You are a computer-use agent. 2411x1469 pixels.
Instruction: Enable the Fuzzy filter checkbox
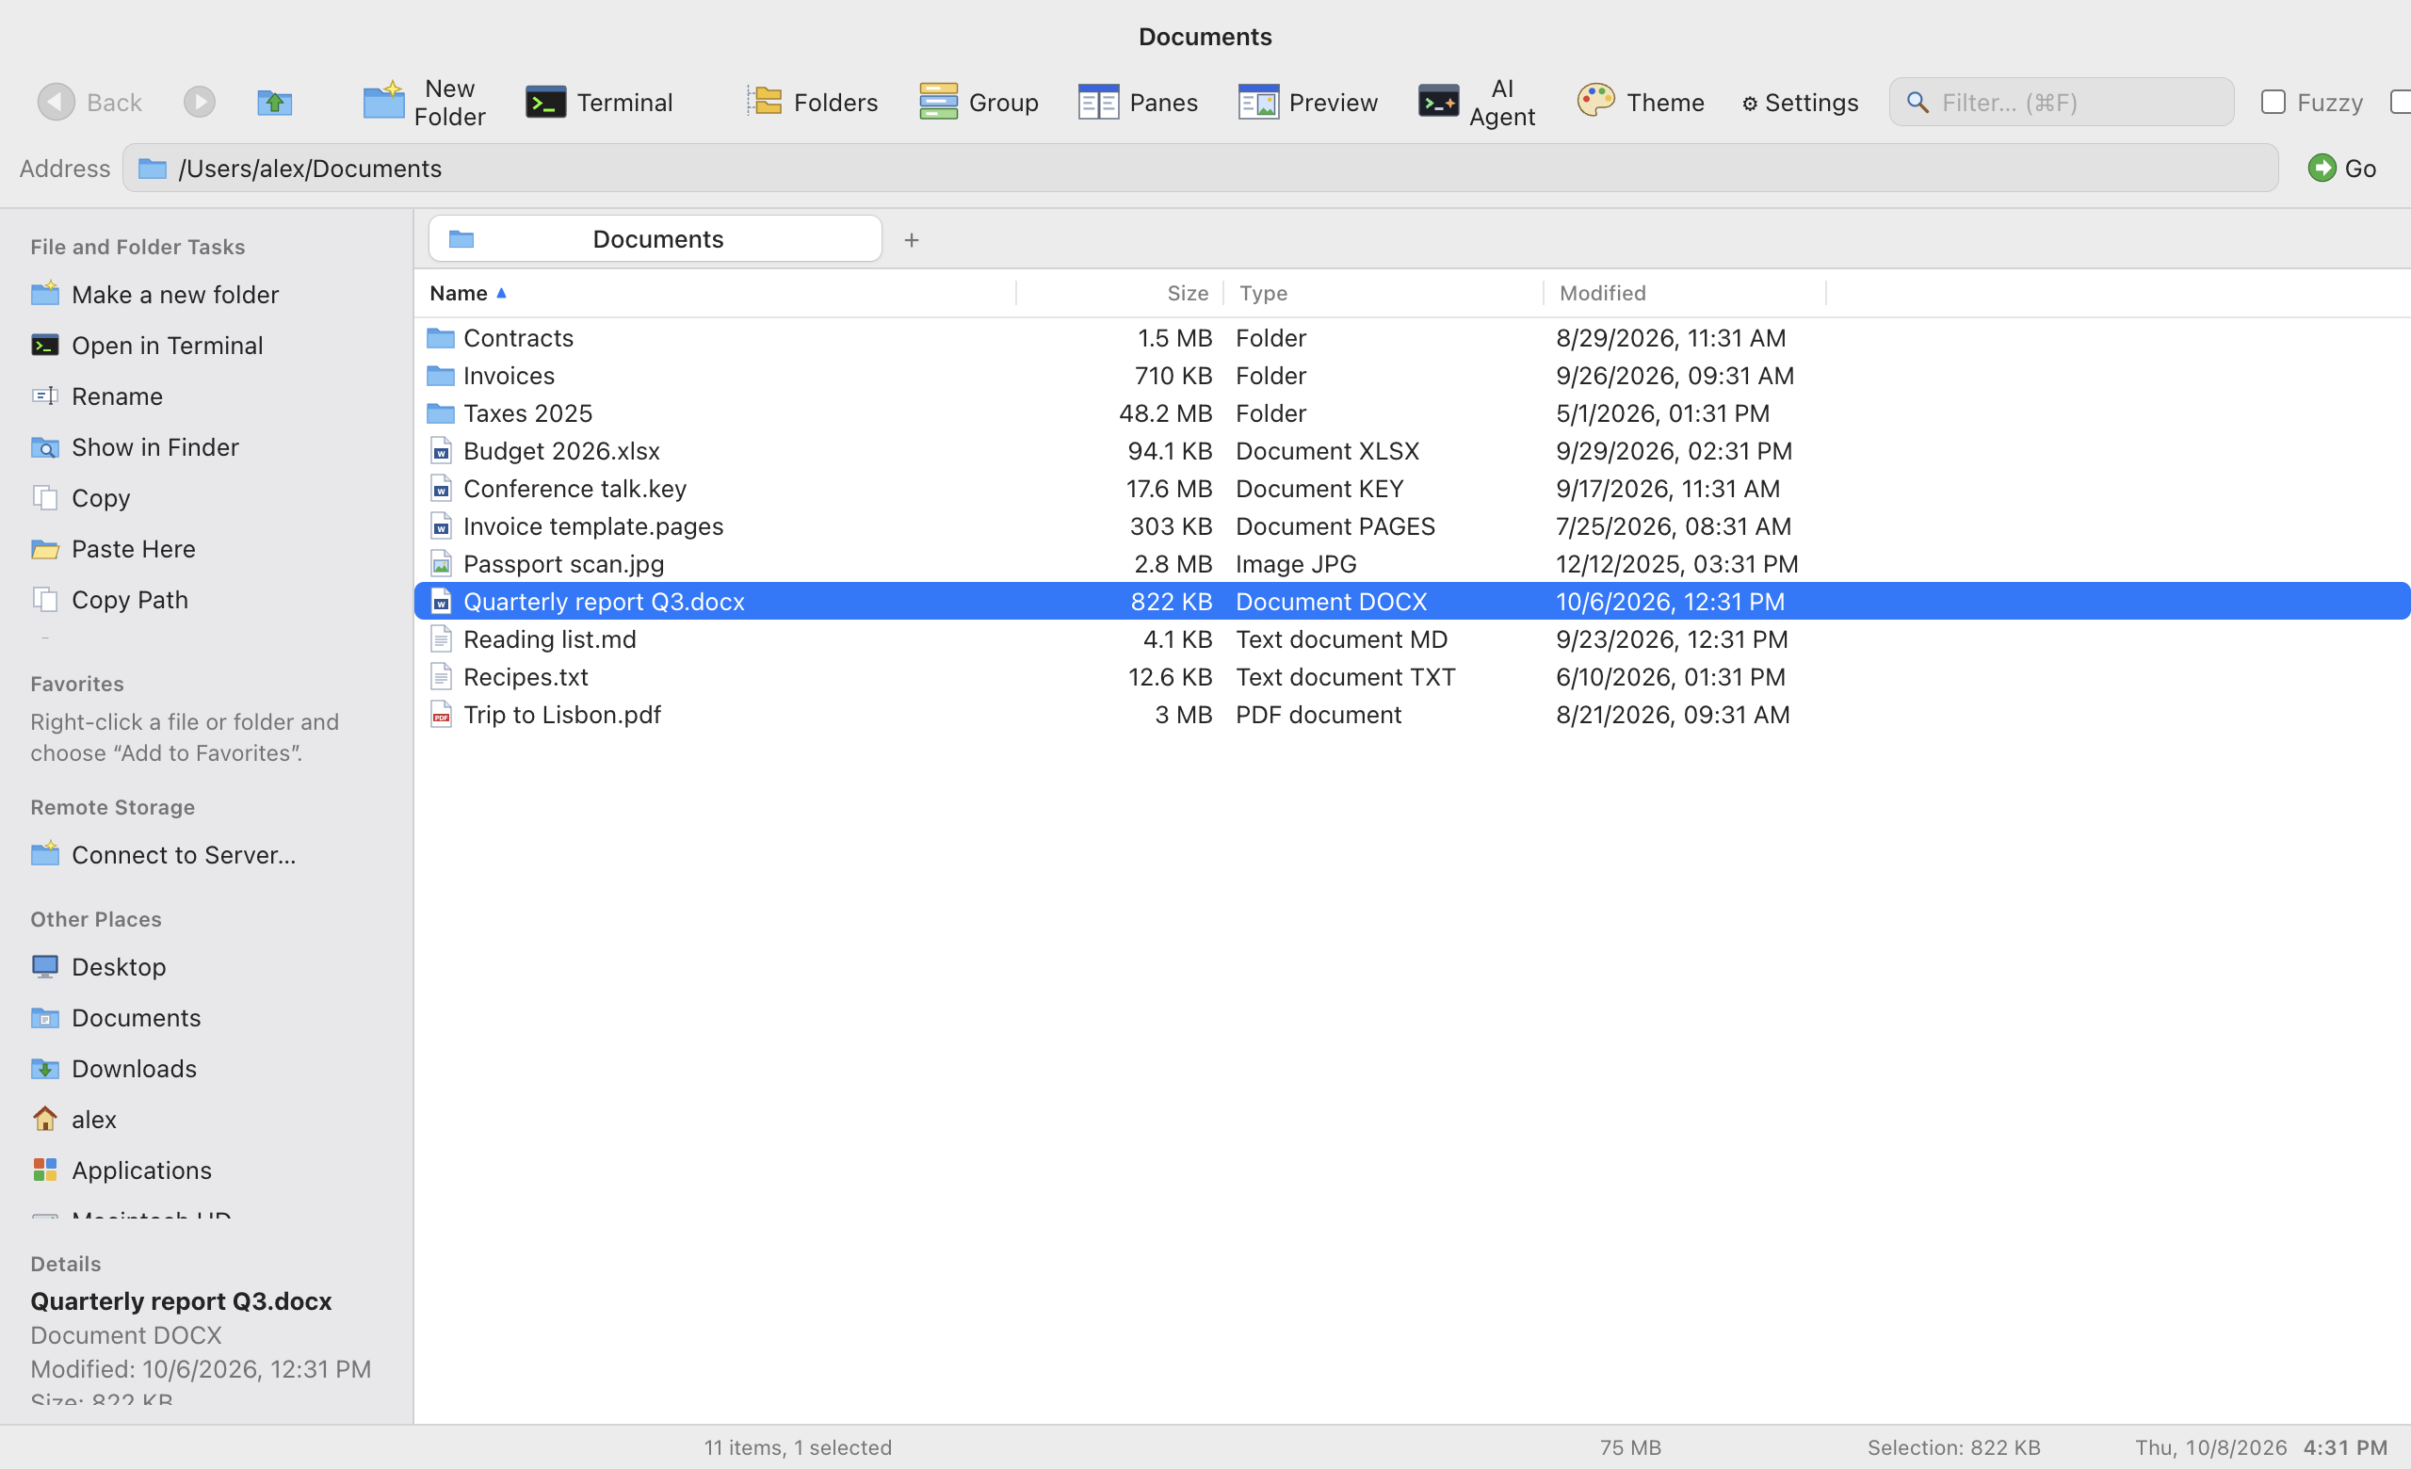click(x=2273, y=102)
